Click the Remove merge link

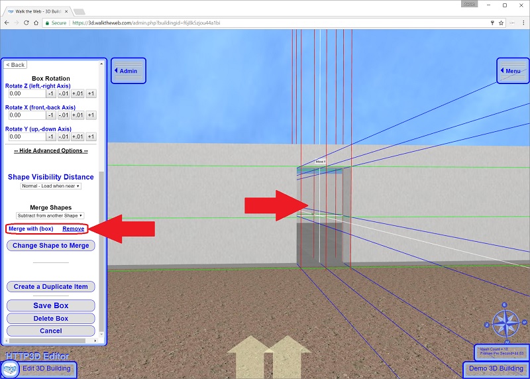[x=74, y=229]
